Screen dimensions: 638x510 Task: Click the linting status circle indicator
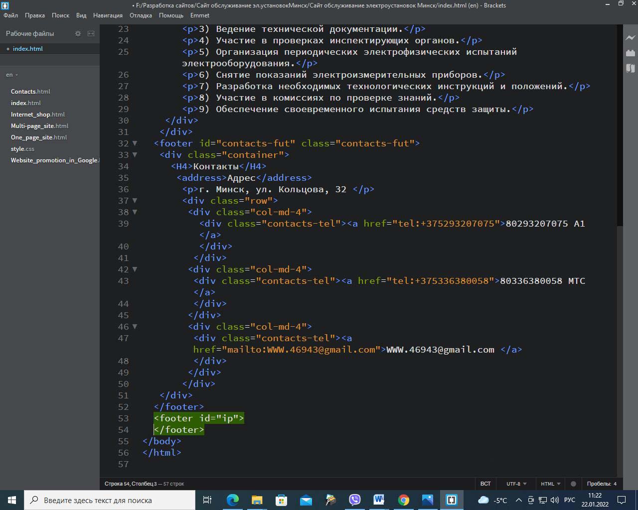tap(573, 484)
